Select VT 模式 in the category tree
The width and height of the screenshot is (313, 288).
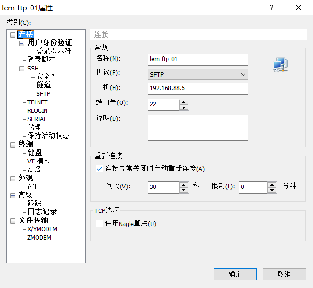39,161
